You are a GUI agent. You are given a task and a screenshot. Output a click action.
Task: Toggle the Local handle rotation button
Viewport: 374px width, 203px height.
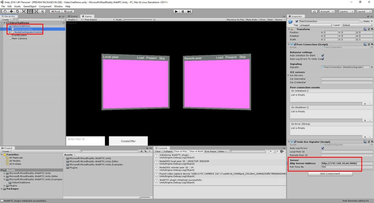tap(68, 11)
